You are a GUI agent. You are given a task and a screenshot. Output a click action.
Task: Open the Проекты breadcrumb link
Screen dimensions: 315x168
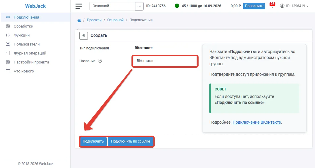pyautogui.click(x=94, y=20)
